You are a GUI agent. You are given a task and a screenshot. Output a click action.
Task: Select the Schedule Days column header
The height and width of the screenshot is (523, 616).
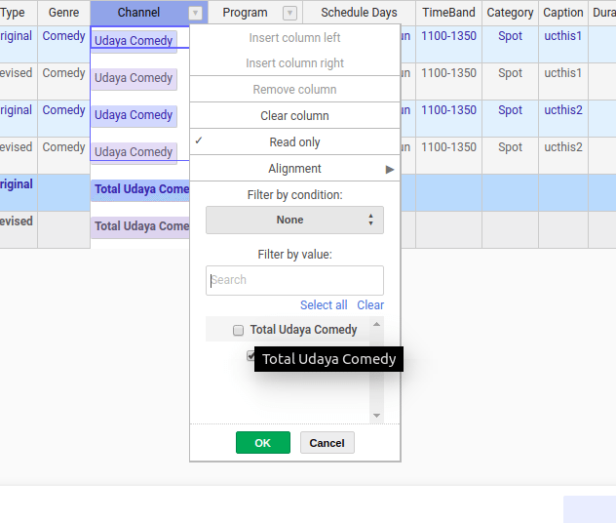359,13
